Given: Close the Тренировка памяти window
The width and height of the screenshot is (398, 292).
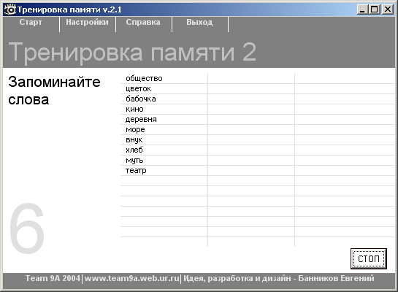Looking at the screenshot, I should tap(388, 9).
